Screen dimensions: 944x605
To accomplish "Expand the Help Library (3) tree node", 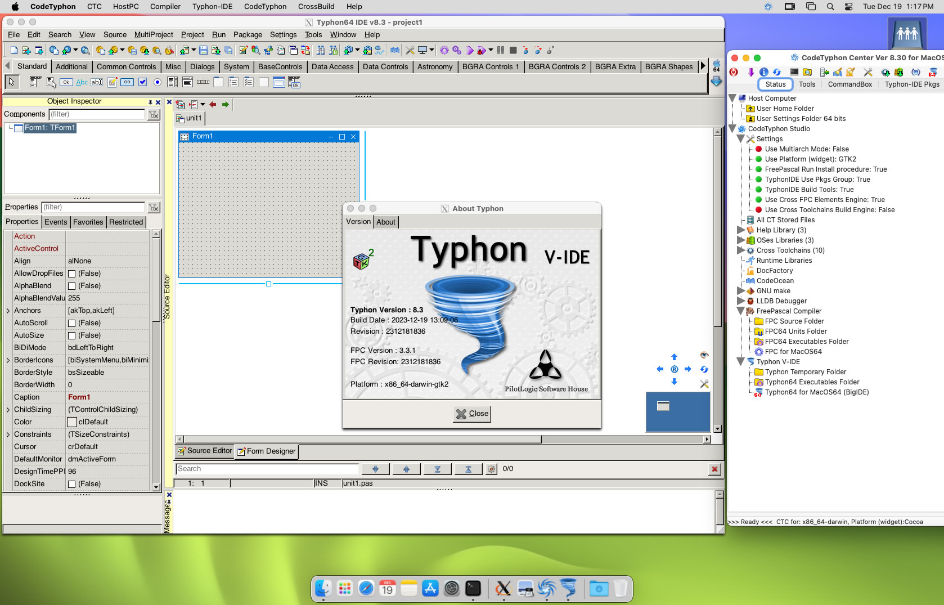I will (741, 230).
